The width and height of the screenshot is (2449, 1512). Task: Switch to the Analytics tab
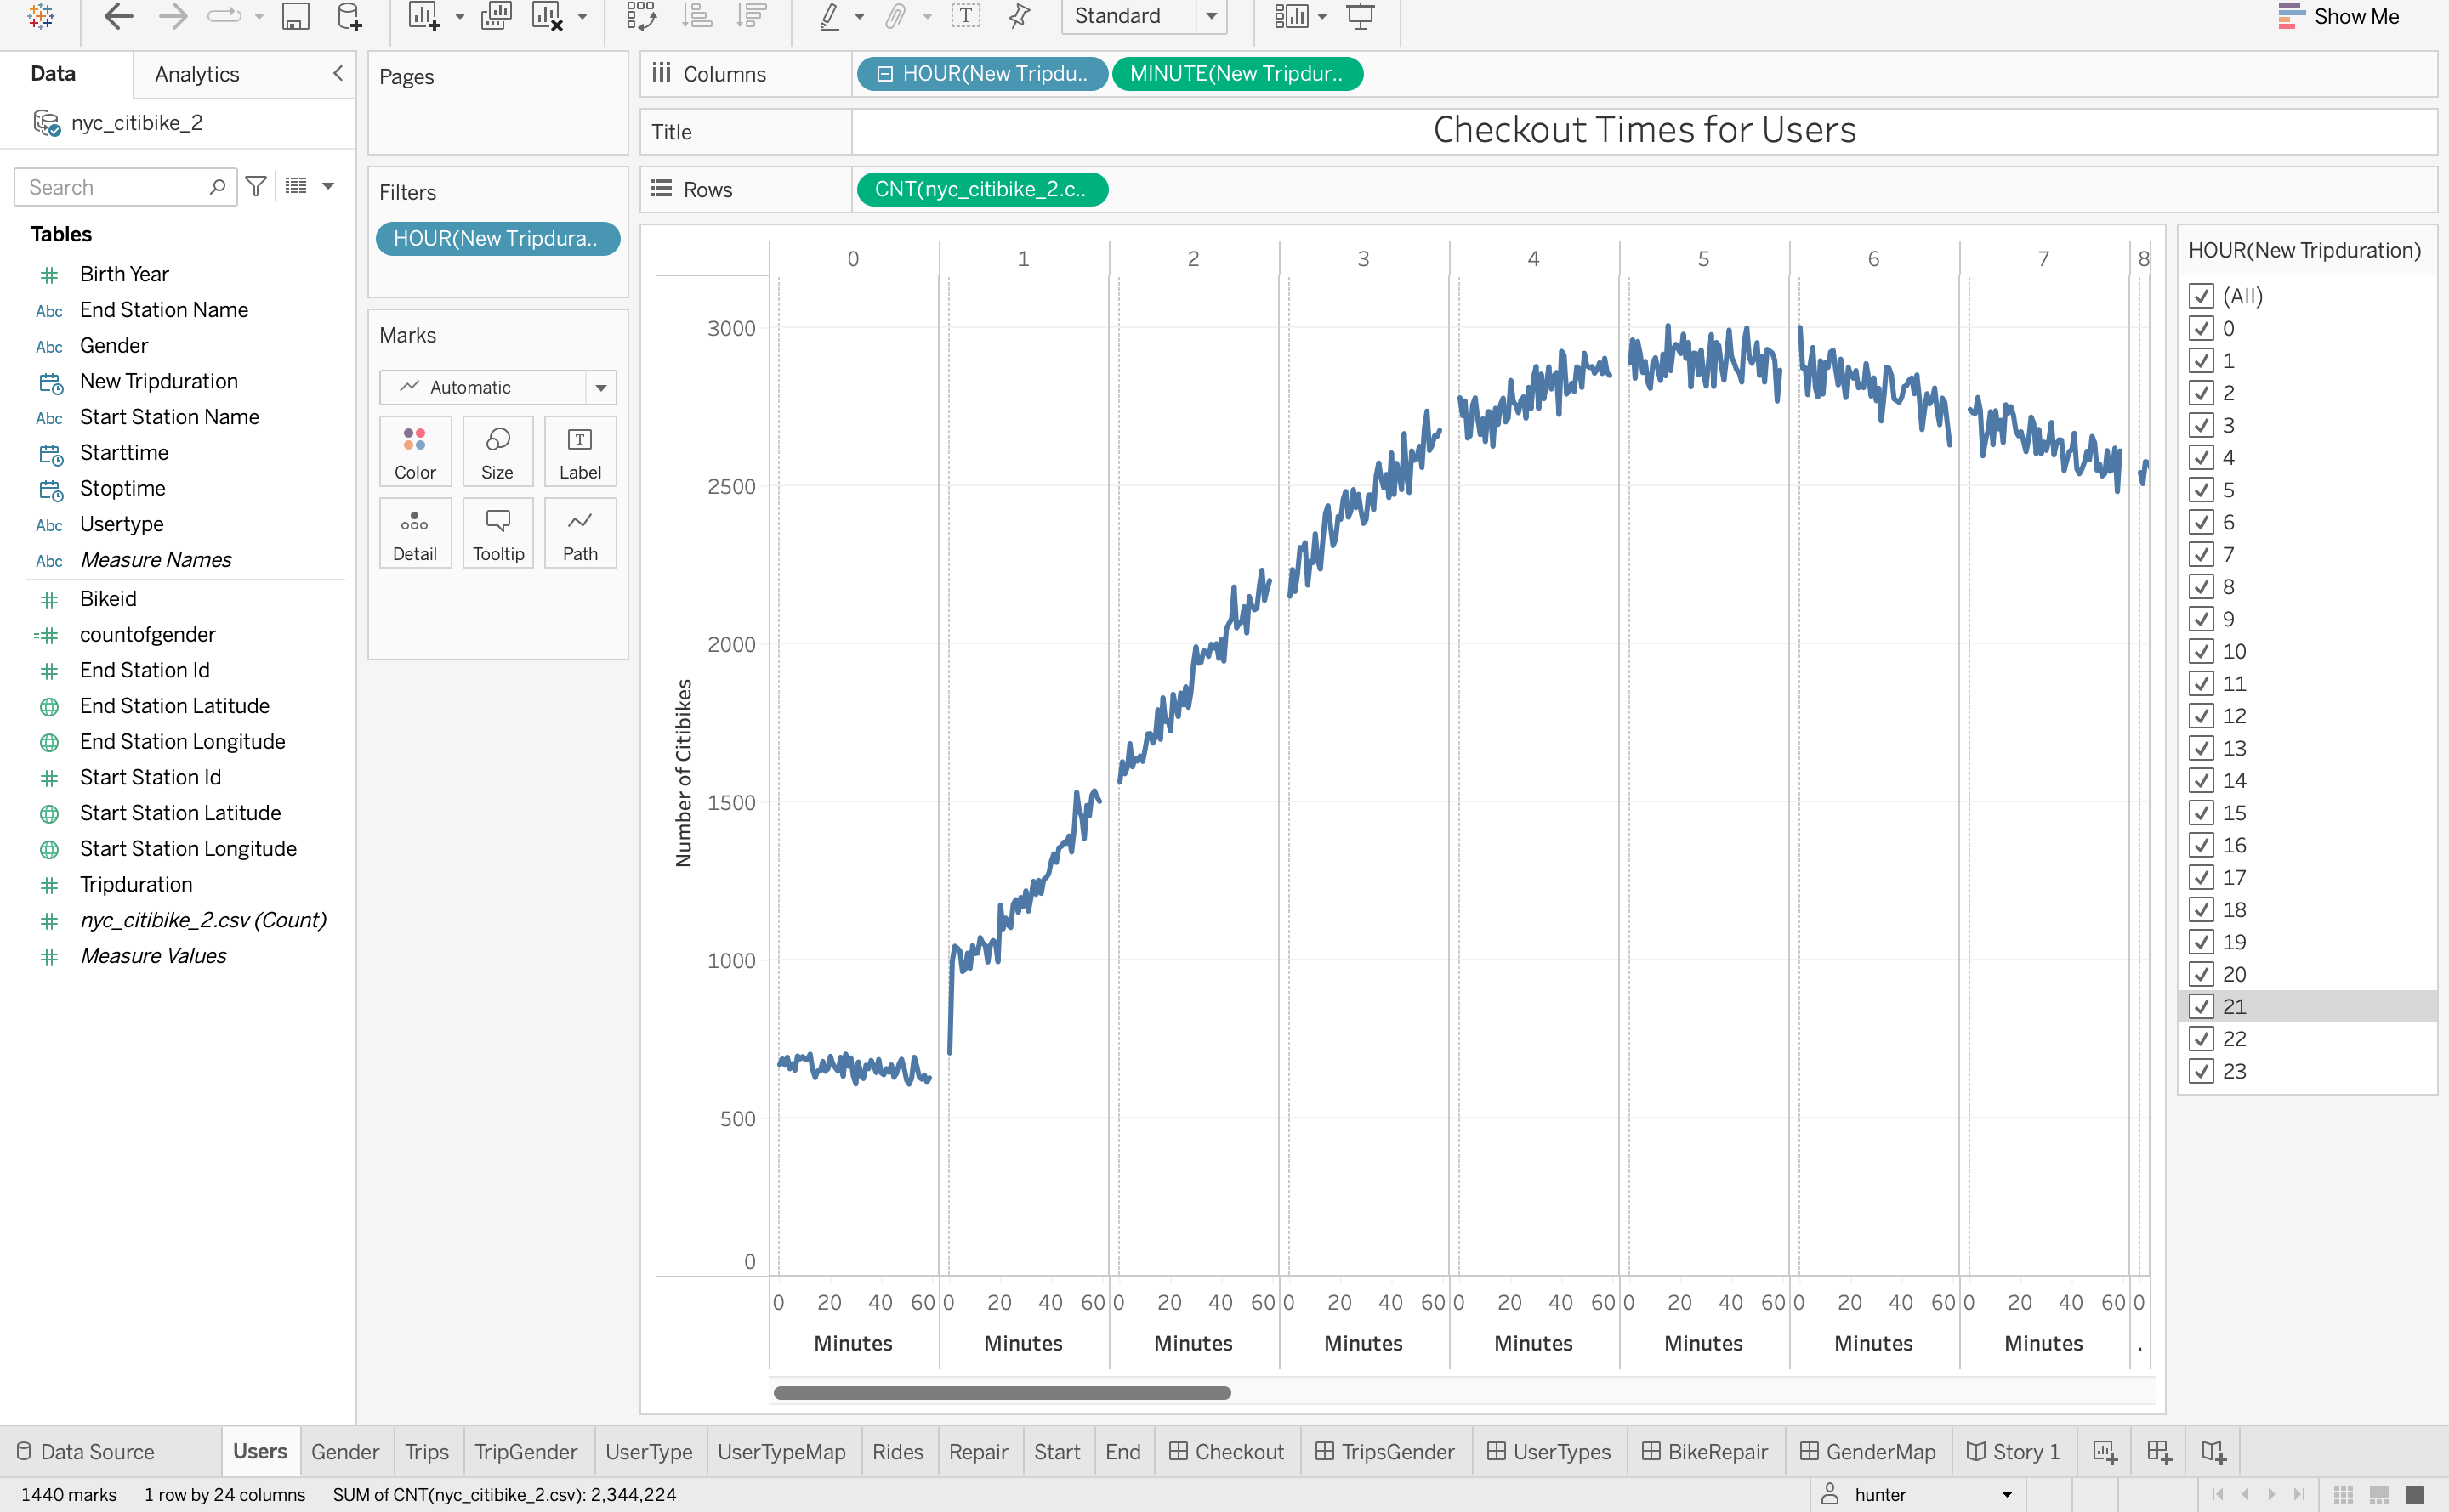(x=196, y=73)
